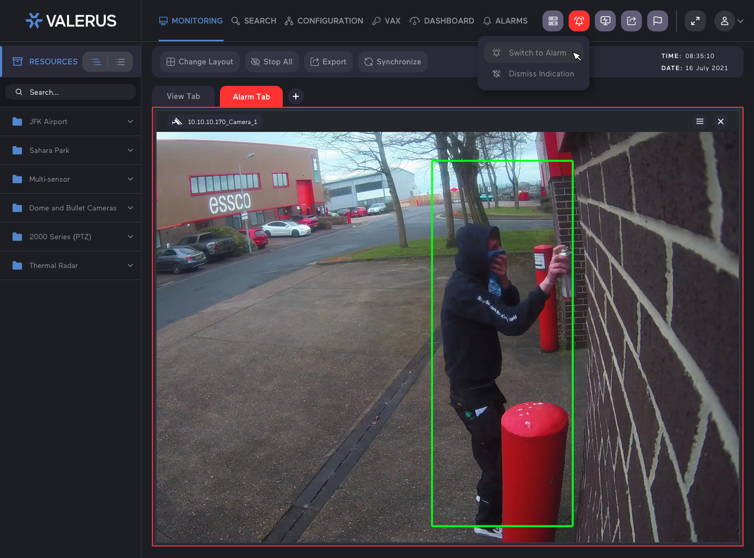Click the share icon in header
Screen dimensions: 754x558
click(631, 21)
